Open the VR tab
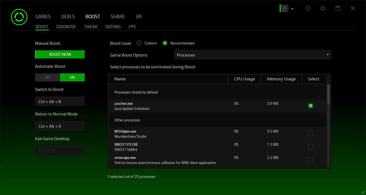This screenshot has width=366, height=195. [x=139, y=17]
